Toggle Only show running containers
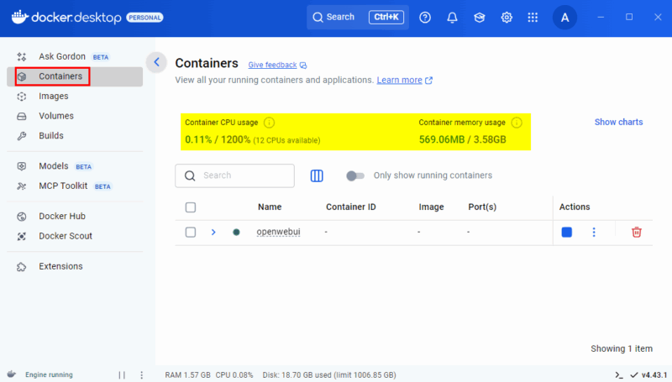 [x=355, y=175]
